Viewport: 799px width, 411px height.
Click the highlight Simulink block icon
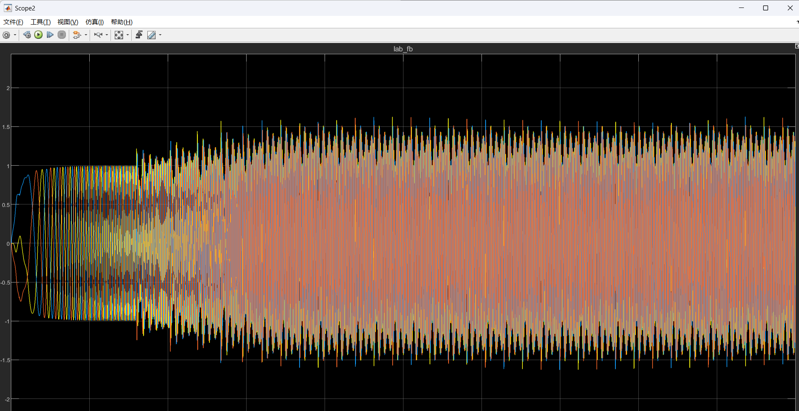click(77, 35)
